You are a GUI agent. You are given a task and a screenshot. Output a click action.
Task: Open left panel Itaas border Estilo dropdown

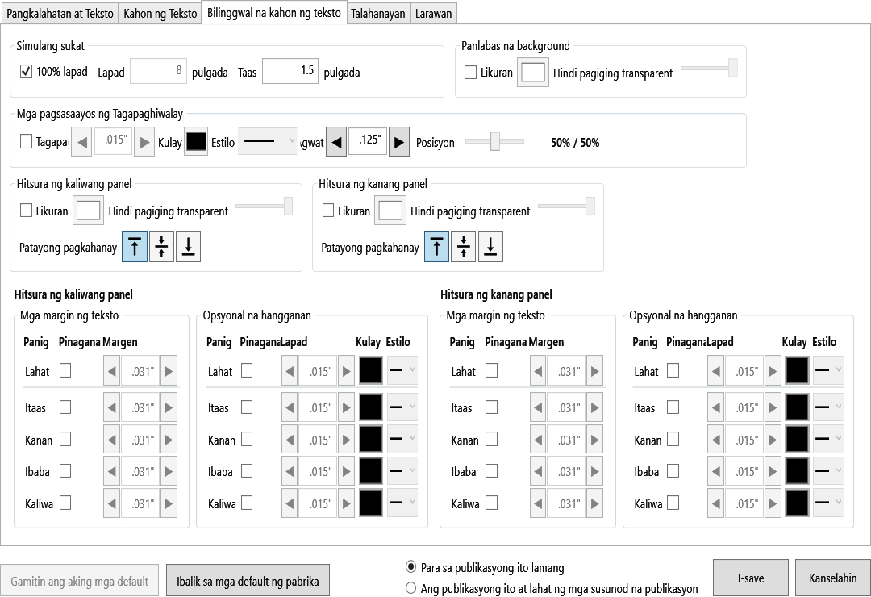click(x=402, y=407)
